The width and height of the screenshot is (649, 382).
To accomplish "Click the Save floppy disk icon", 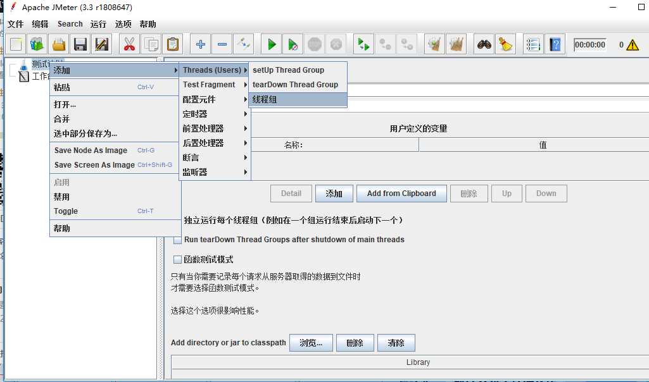I will coord(80,44).
